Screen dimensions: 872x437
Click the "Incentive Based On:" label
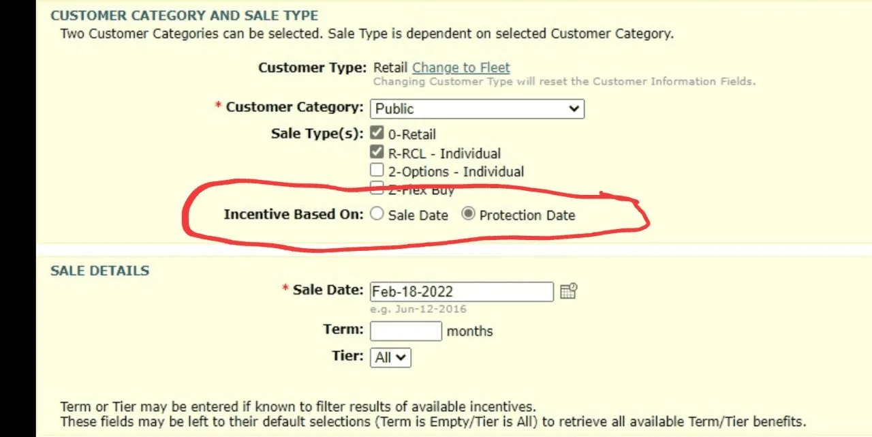(x=293, y=214)
